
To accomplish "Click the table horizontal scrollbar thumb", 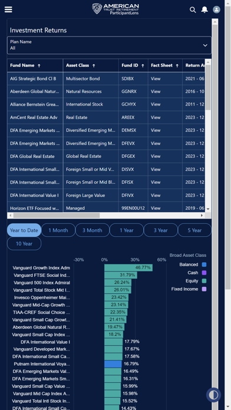I will (x=57, y=216).
